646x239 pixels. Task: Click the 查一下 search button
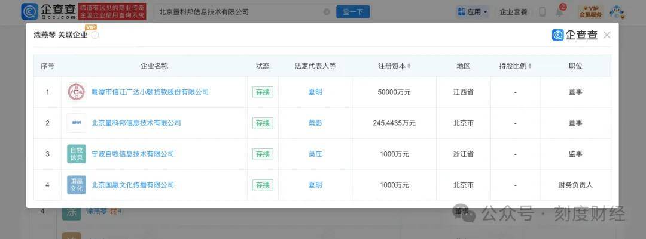(353, 12)
